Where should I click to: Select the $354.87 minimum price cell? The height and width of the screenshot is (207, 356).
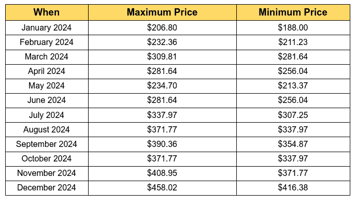(x=293, y=144)
